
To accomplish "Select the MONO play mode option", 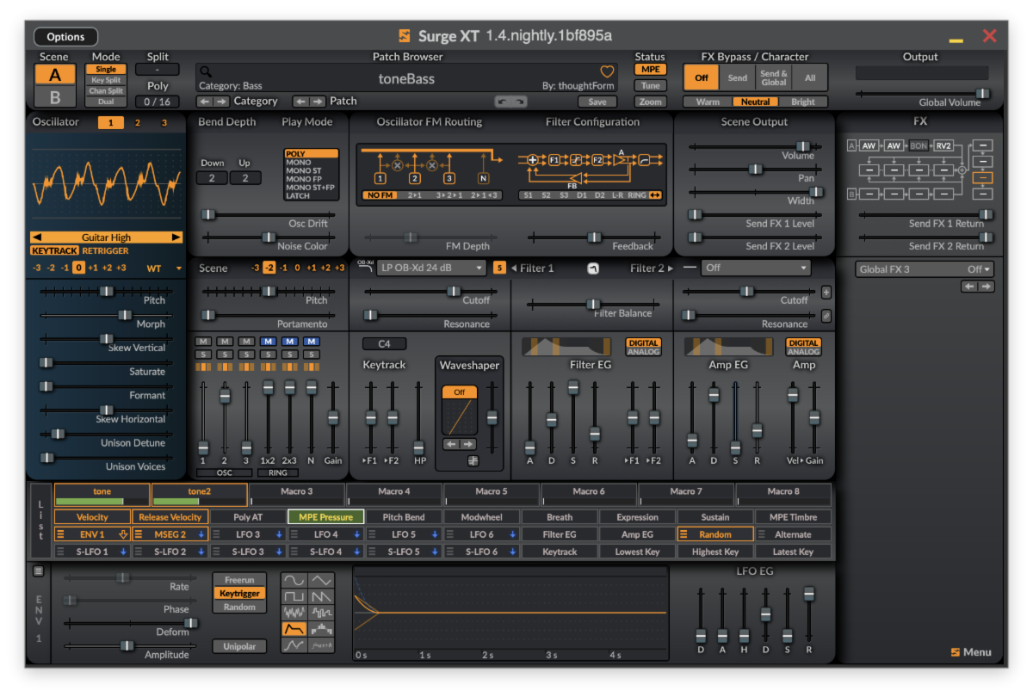I will pos(299,162).
